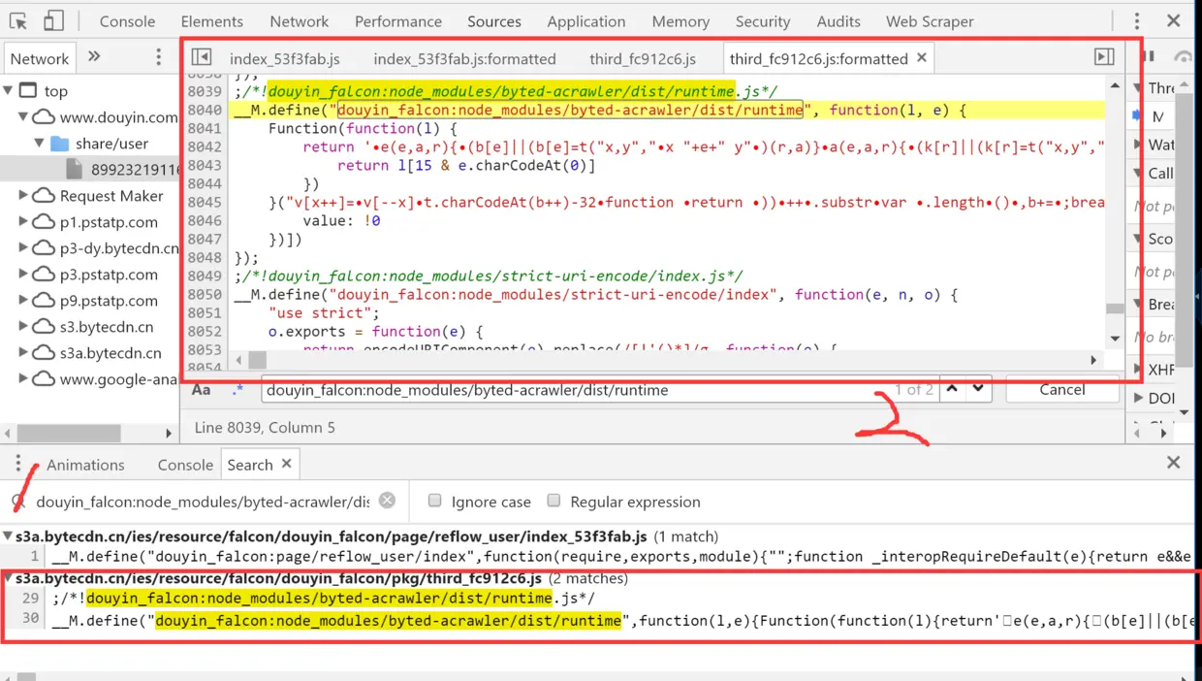The width and height of the screenshot is (1202, 681).
Task: Collapse index_53f3fab.js search result group
Action: pos(8,536)
